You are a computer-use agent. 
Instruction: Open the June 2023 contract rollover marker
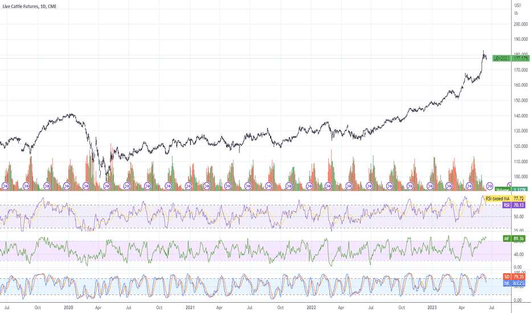tap(489, 186)
